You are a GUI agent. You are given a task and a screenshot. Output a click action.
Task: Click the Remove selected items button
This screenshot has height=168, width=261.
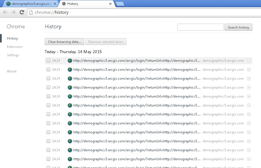[106, 42]
